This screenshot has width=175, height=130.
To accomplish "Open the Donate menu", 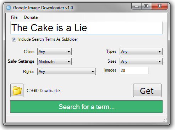I will click(x=31, y=17).
